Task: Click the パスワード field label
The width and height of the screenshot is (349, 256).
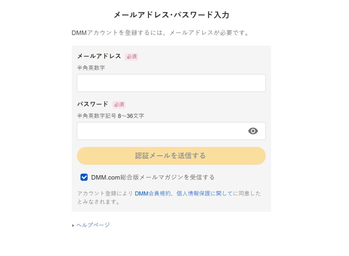Action: coord(93,104)
